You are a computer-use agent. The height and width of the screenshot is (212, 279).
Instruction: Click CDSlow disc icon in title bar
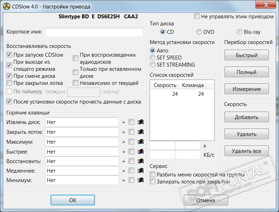tap(7, 7)
